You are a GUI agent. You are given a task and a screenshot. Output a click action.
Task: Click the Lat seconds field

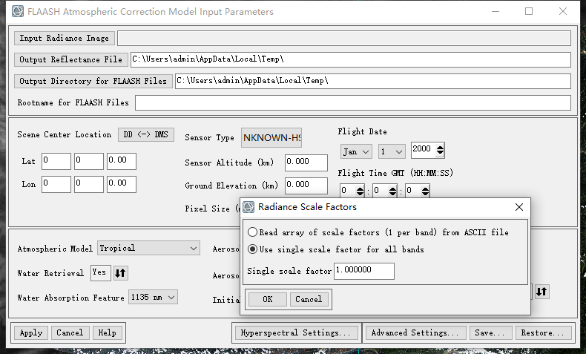click(122, 162)
